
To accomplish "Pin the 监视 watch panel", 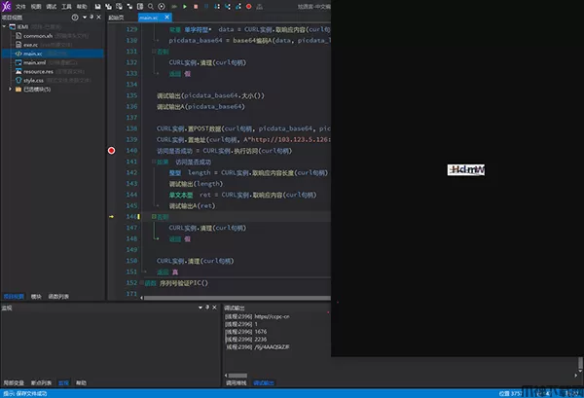I will [x=206, y=308].
